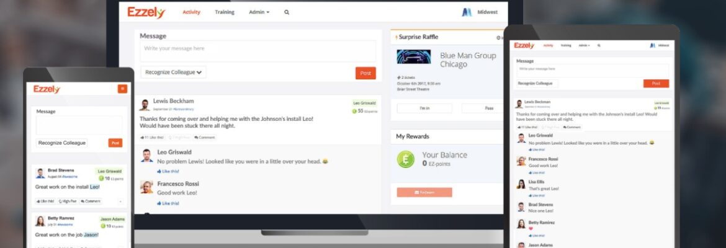The height and width of the screenshot is (248, 726).
Task: Click the Leo Griswald tag on Lewis Beckham's laptop post
Action: point(364,103)
